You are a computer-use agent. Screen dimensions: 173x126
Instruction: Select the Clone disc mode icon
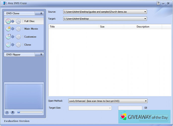tap(13, 45)
